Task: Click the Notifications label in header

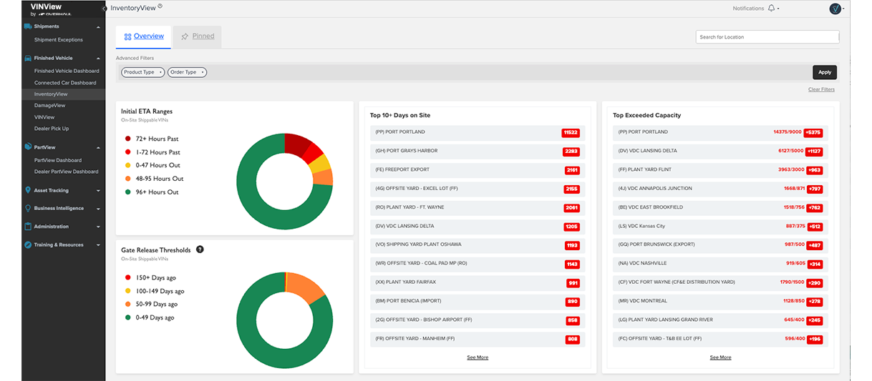Action: 748,9
